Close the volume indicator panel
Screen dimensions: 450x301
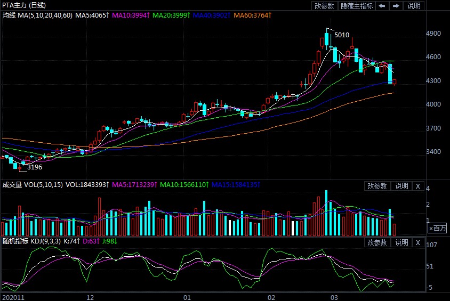coord(418,186)
